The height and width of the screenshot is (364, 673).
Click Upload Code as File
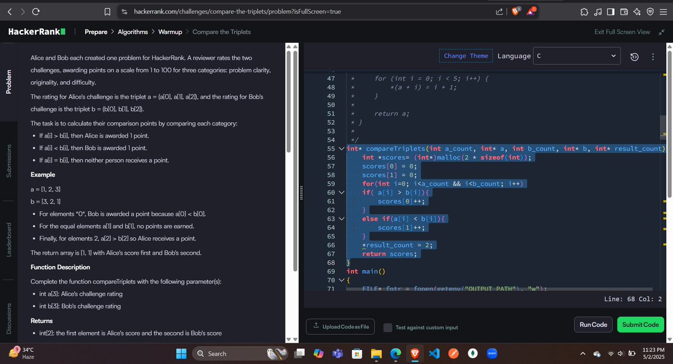pos(342,326)
